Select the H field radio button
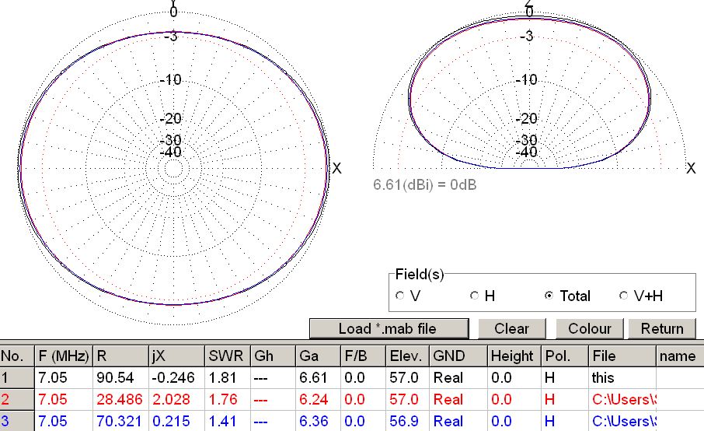Screen dimensions: 704x431 [x=475, y=296]
